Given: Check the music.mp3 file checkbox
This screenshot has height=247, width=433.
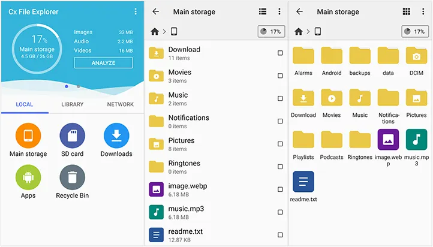Looking at the screenshot, I should 280,212.
